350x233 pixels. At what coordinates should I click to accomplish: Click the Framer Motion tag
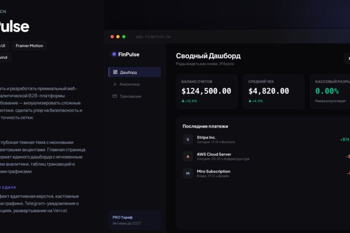click(x=29, y=45)
